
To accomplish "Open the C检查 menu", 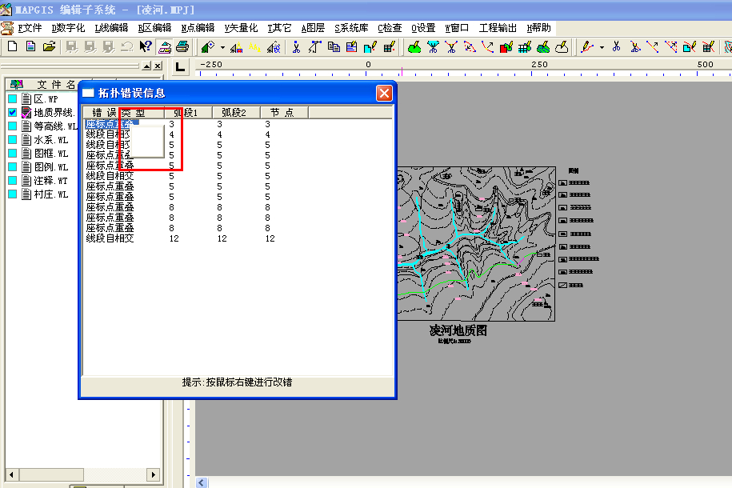I will [390, 28].
